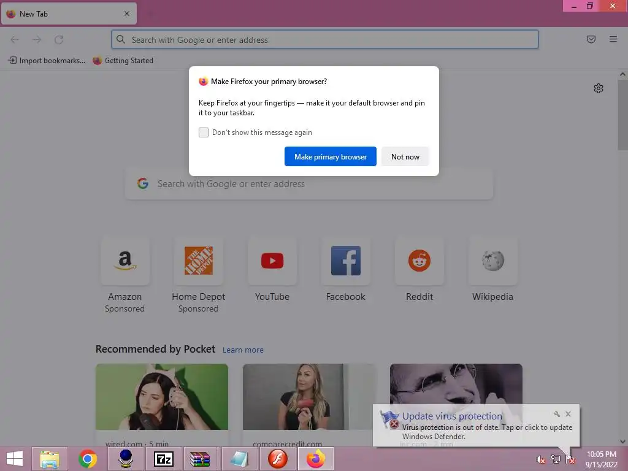Open Import bookmarks toolbar item

click(x=47, y=61)
